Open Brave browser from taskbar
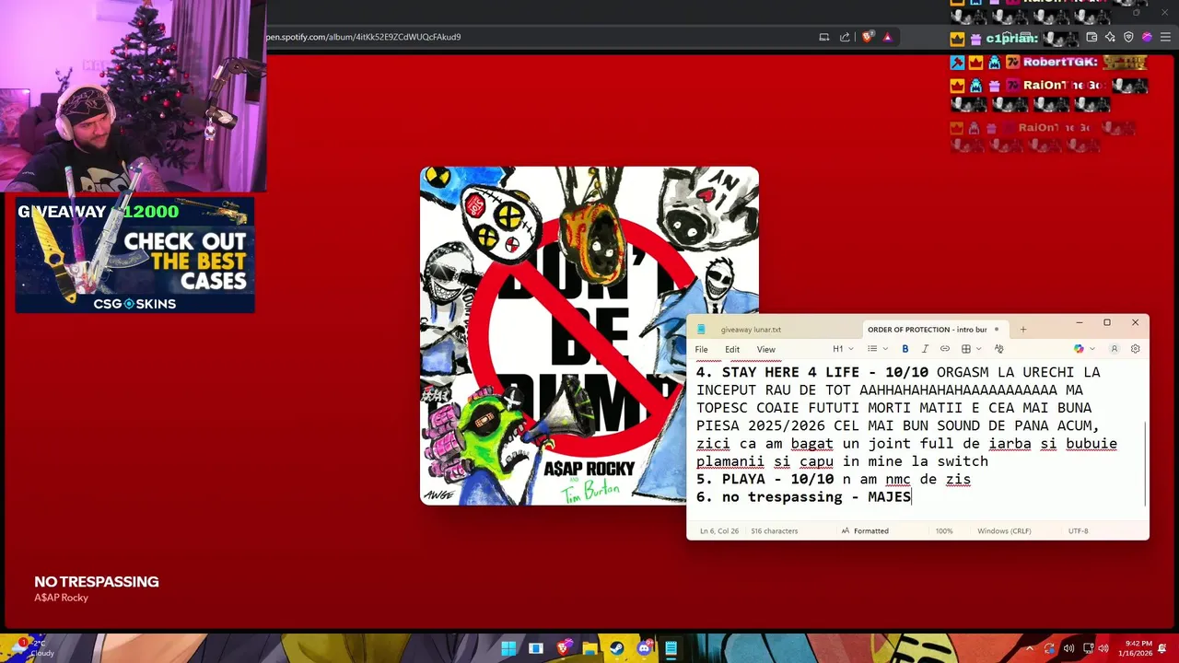Image resolution: width=1179 pixels, height=663 pixels. pos(563,648)
